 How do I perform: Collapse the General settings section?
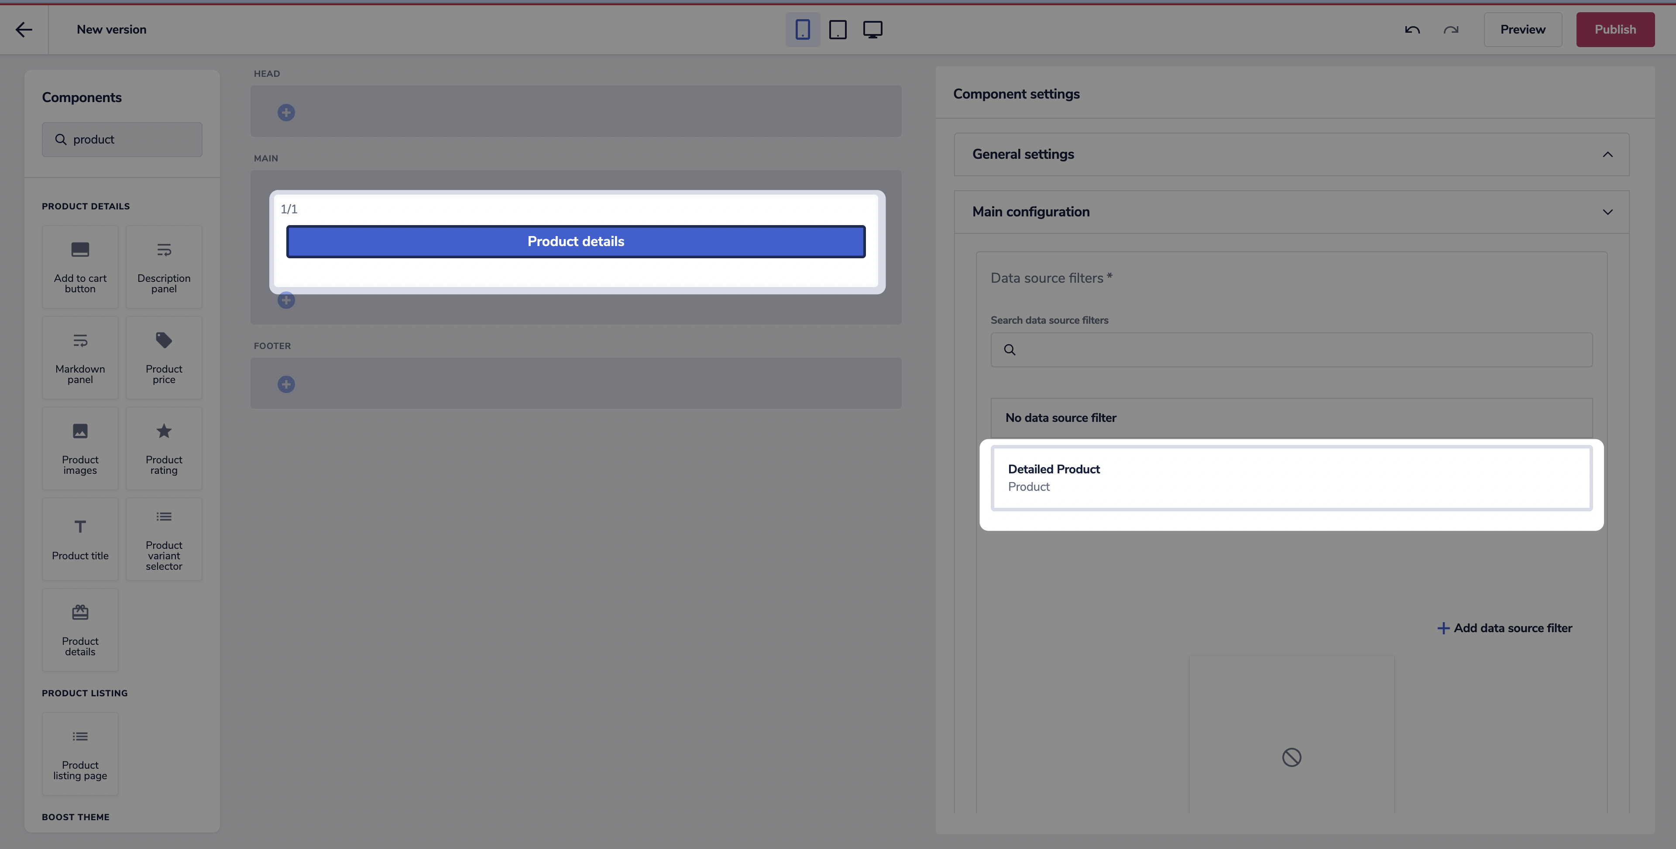[1607, 154]
